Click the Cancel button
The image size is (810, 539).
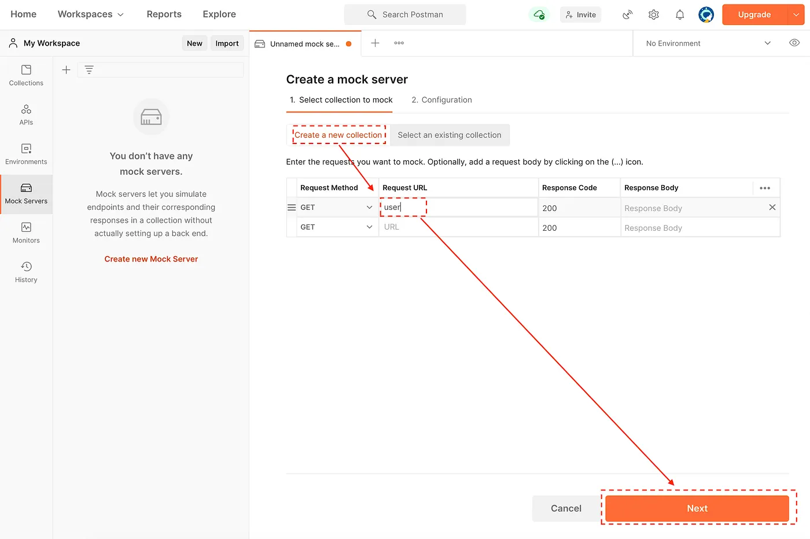[566, 508]
